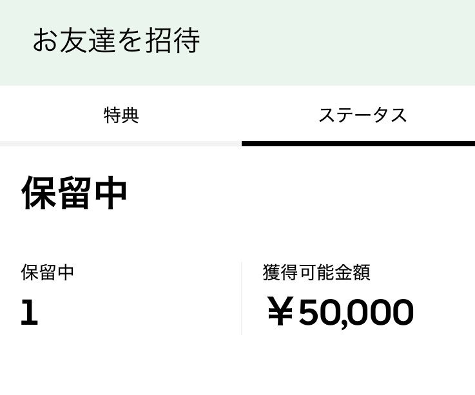
Task: Click the characters 金額 in the amount label
Action: coord(356,272)
